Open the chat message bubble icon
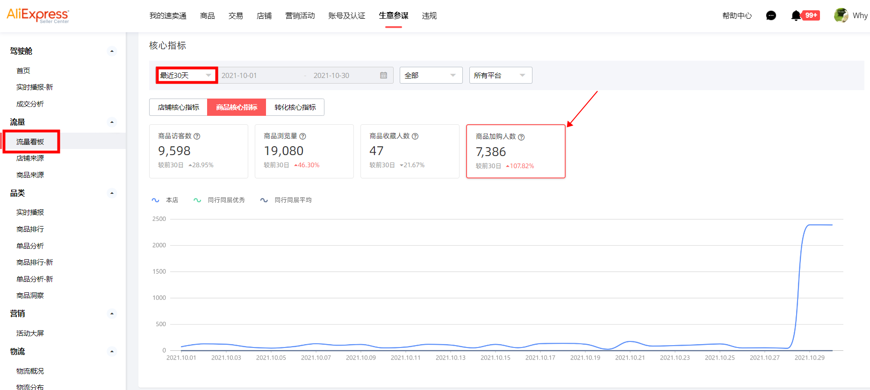Screen dimensions: 870x390 point(771,16)
